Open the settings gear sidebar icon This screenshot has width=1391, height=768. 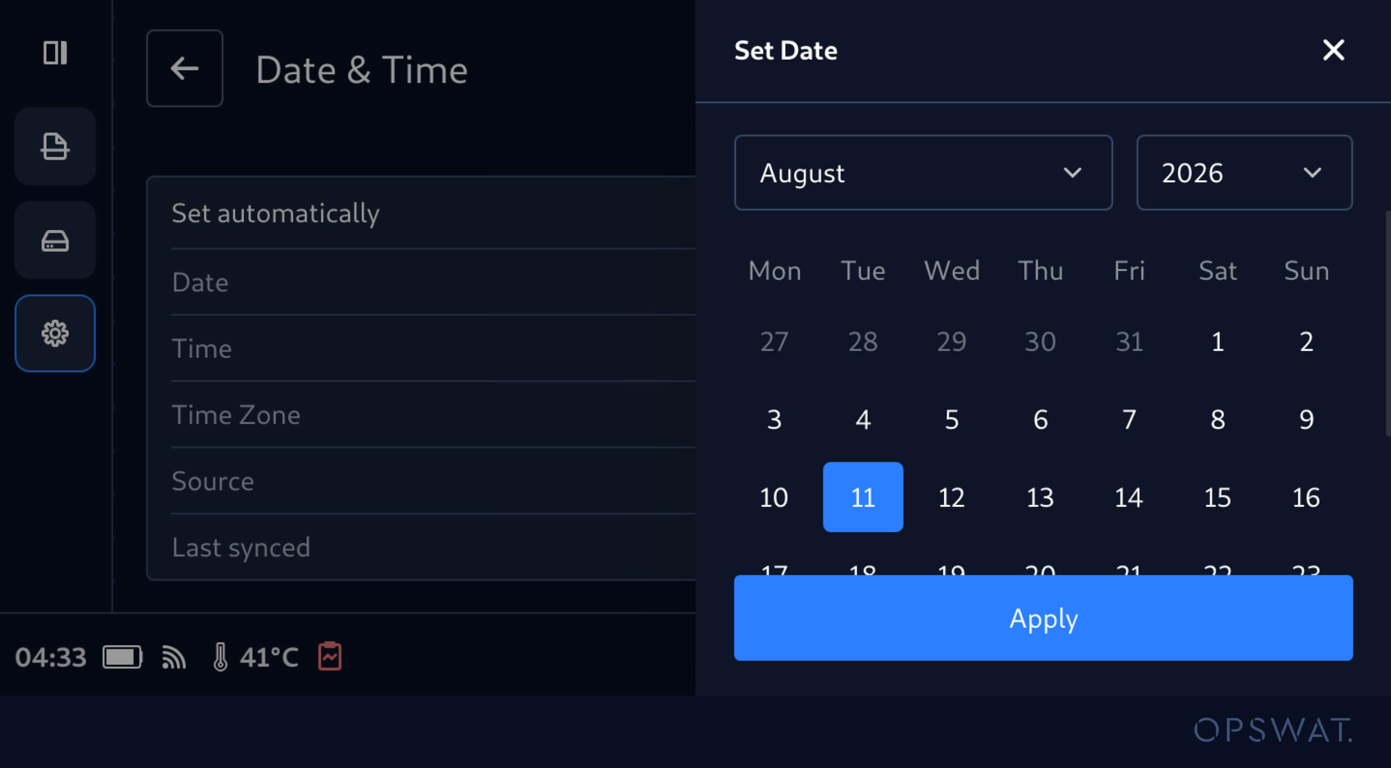coord(55,333)
